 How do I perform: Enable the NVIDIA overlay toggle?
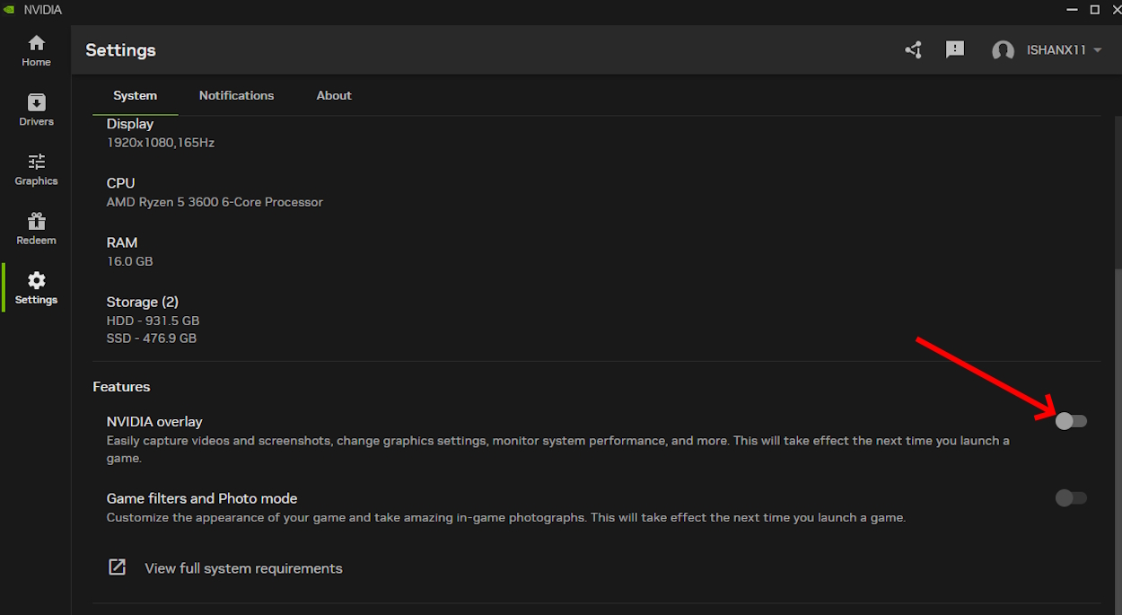[1071, 421]
